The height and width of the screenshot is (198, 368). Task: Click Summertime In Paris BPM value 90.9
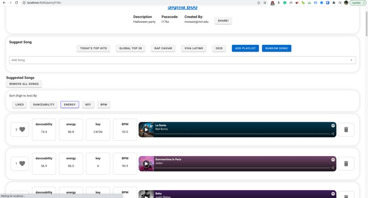click(x=125, y=166)
